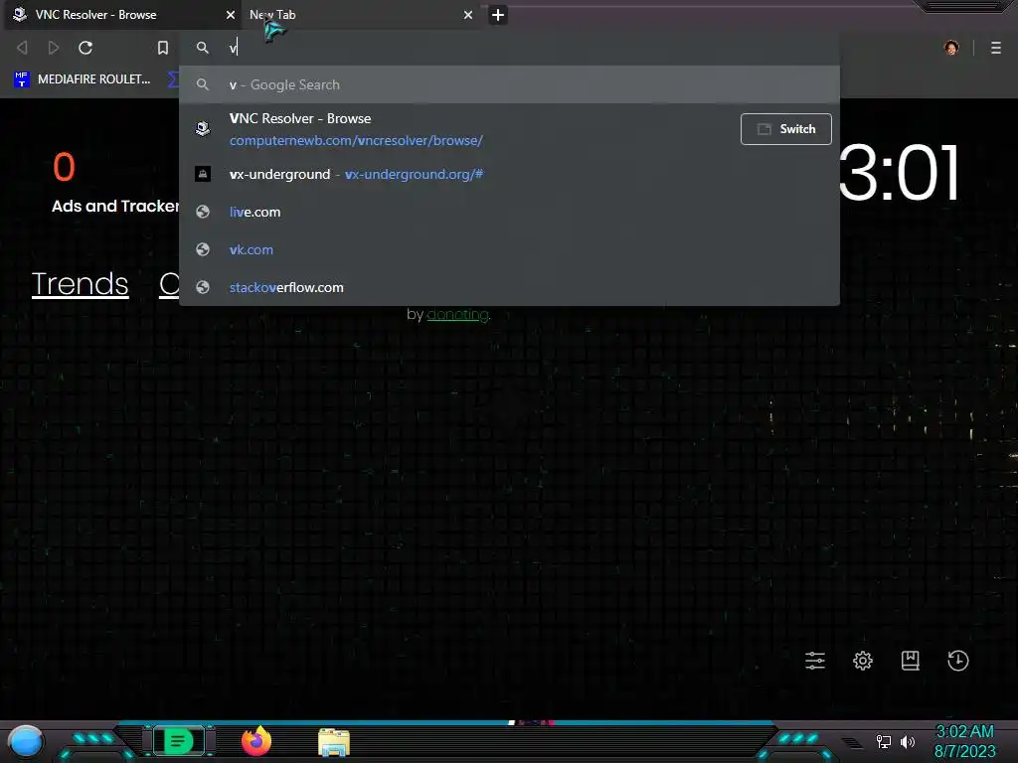Launch Firefox from the taskbar

tap(256, 741)
